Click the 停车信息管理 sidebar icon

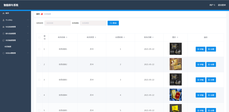(3, 34)
